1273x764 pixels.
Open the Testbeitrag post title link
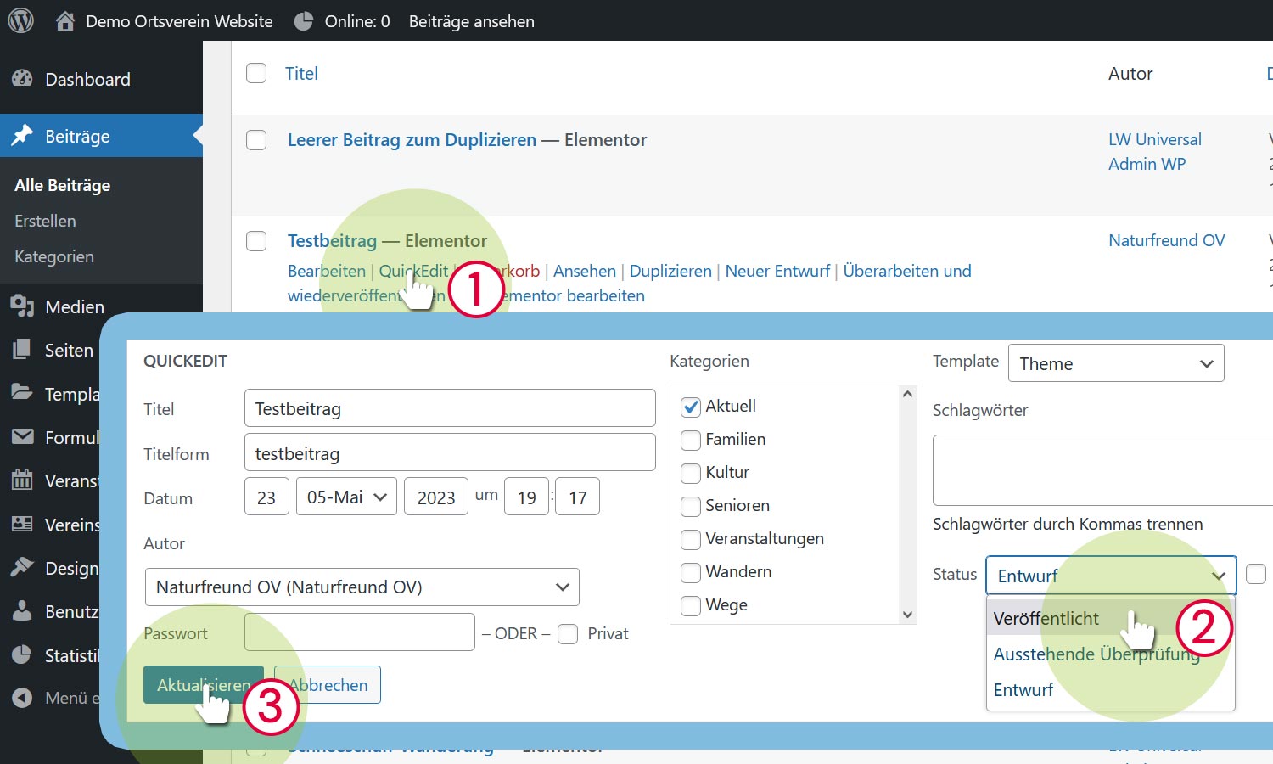coord(332,241)
